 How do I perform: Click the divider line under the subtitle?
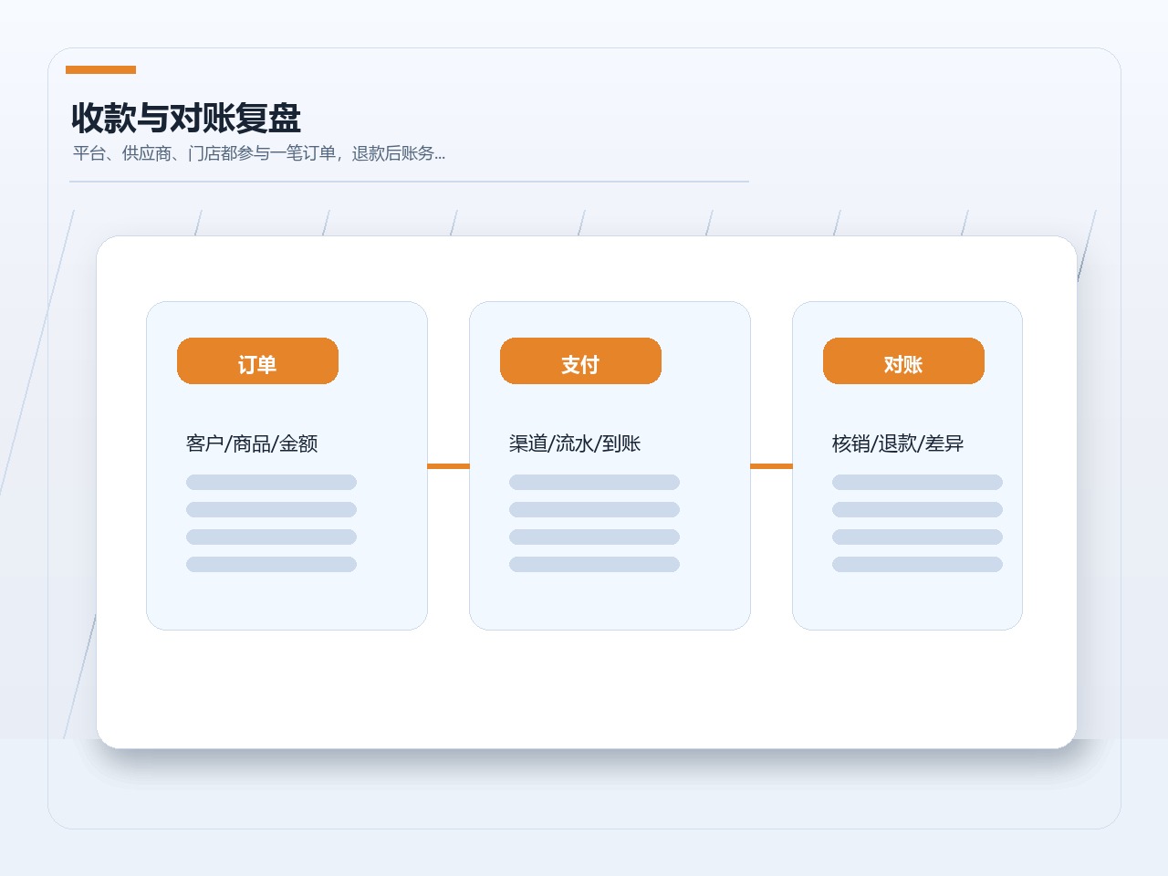(x=409, y=182)
